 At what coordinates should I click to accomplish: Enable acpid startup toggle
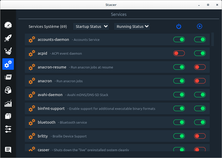[x=179, y=53]
